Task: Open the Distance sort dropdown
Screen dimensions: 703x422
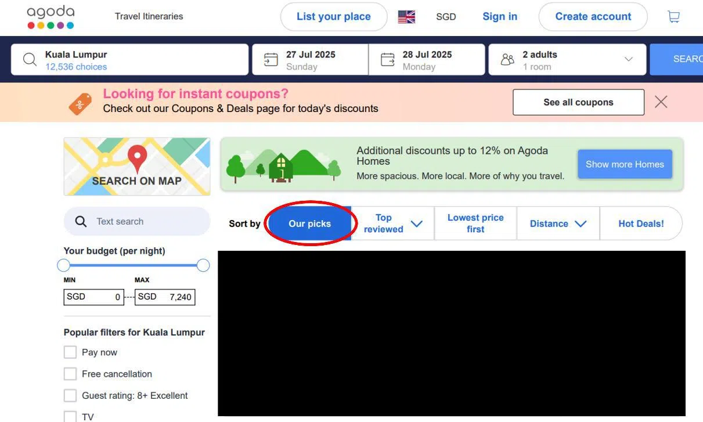Action: 580,223
